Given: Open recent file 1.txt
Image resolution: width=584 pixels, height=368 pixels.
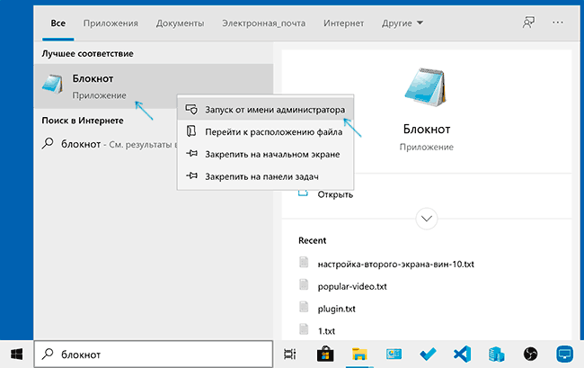Looking at the screenshot, I should click(x=326, y=331).
